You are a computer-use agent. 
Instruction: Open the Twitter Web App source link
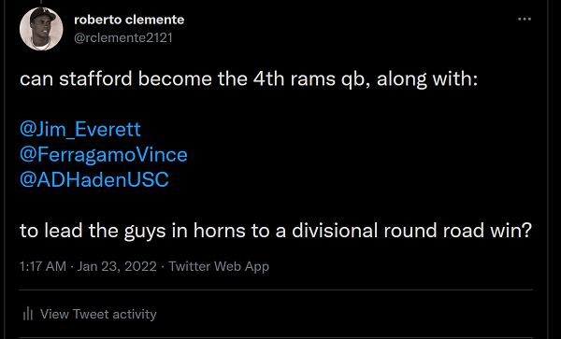click(x=219, y=266)
